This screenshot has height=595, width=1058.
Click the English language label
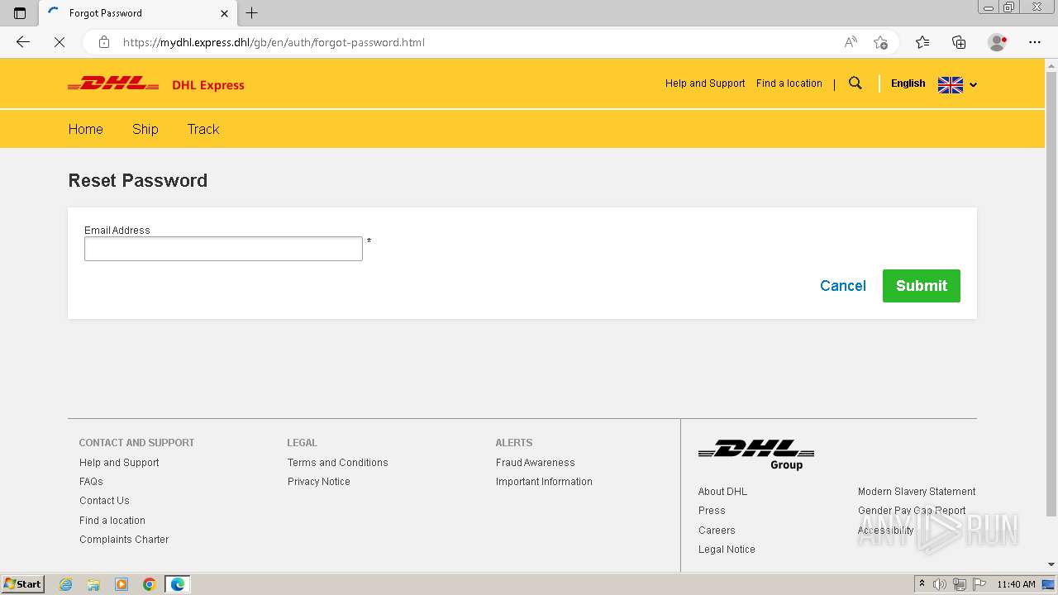click(908, 83)
